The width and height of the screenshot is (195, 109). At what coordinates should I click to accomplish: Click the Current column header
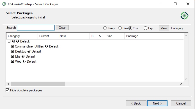pyautogui.click(x=48, y=36)
